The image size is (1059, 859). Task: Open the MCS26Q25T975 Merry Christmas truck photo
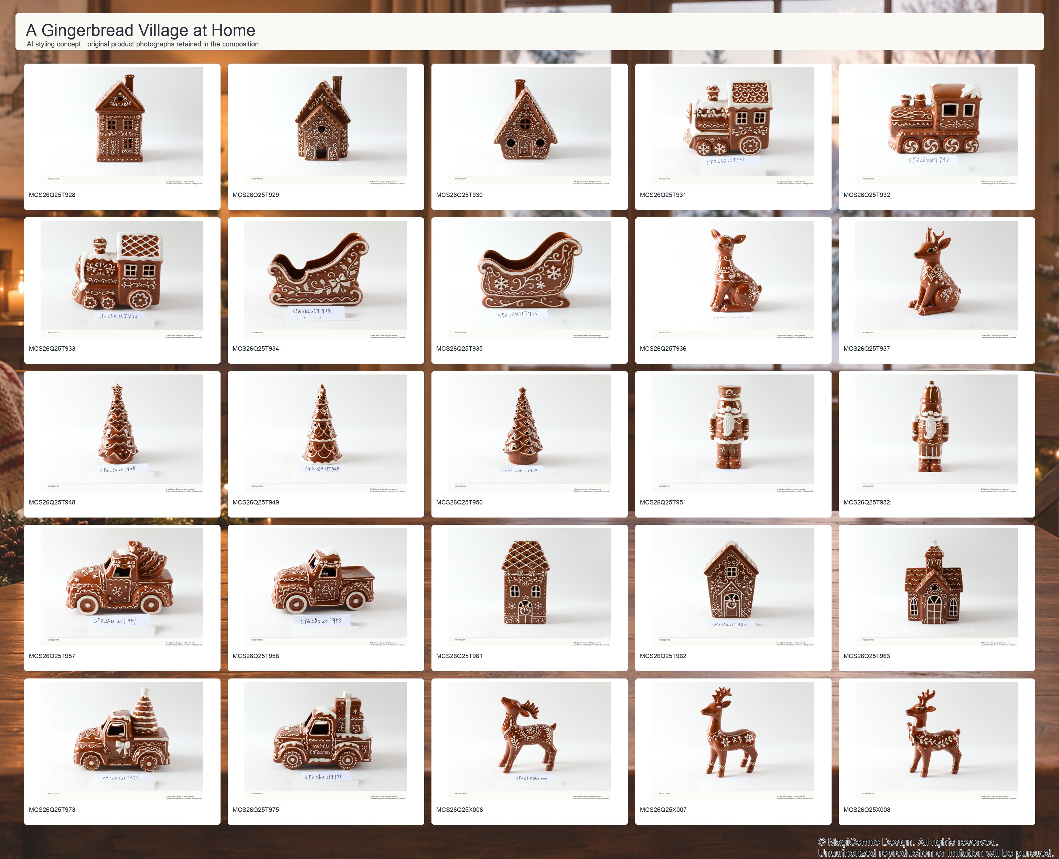tap(325, 741)
